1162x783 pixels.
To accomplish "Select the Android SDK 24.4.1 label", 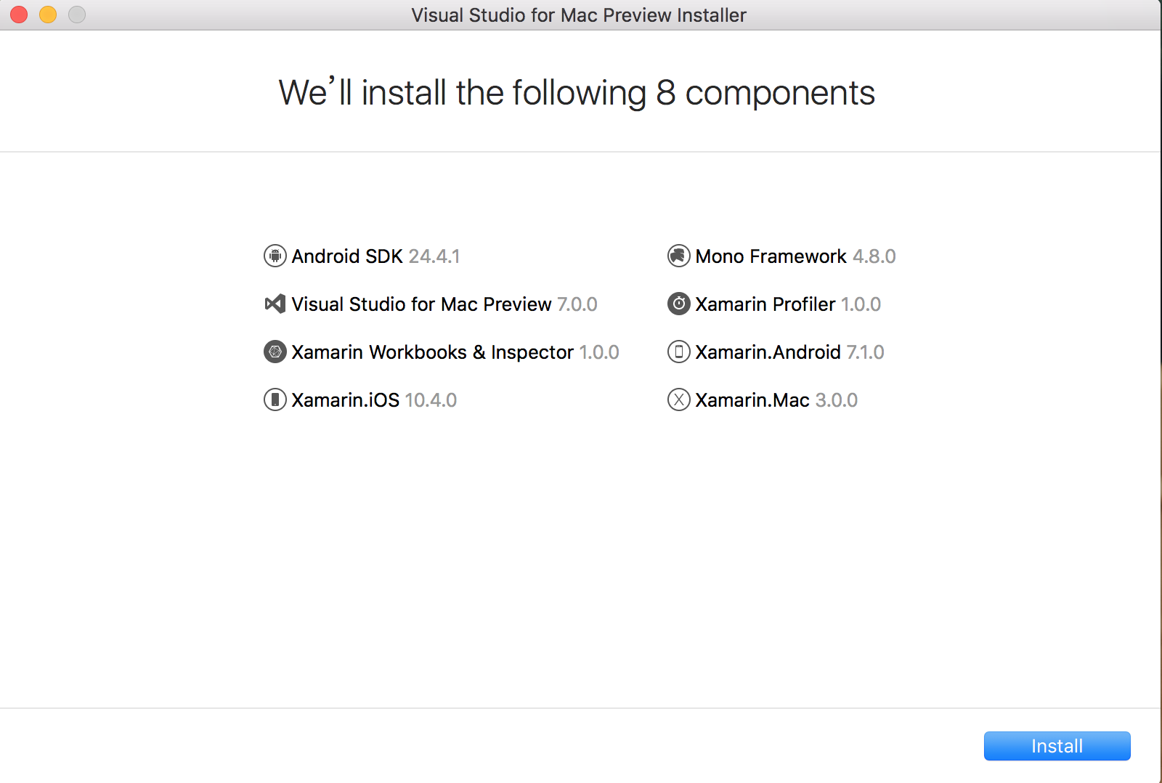I will pyautogui.click(x=375, y=256).
